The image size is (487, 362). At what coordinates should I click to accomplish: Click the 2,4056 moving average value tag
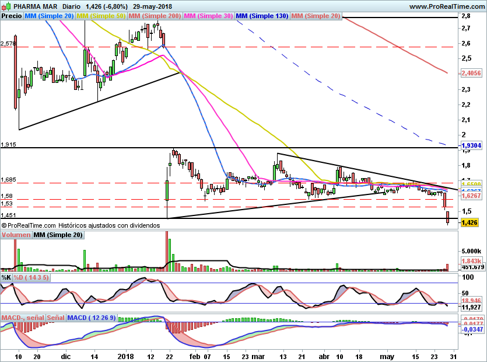(x=471, y=73)
